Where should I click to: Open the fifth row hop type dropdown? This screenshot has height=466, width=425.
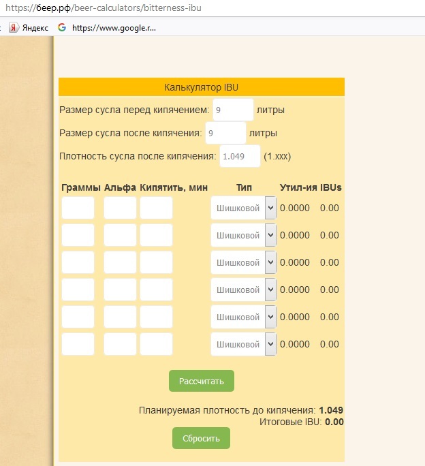[x=243, y=317]
